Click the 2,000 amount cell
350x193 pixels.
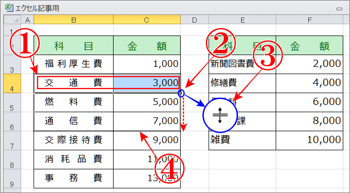309,64
